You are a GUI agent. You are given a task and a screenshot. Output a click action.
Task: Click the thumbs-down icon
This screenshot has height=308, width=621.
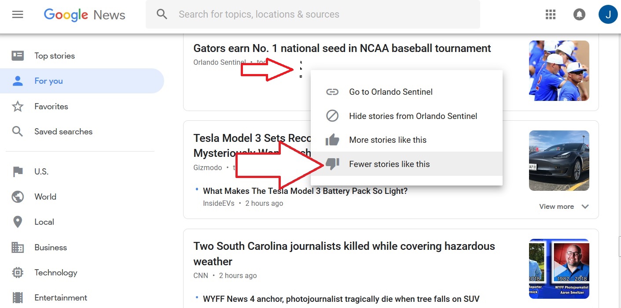(332, 164)
